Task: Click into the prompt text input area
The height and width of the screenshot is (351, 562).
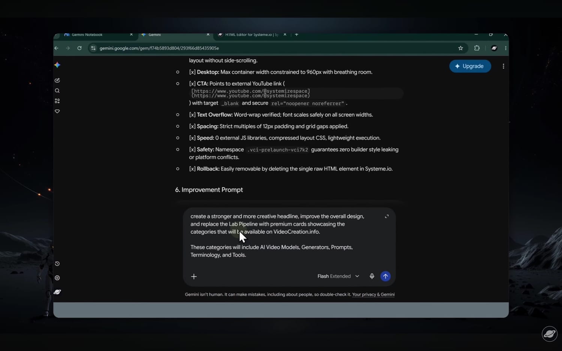Action: [x=277, y=236]
